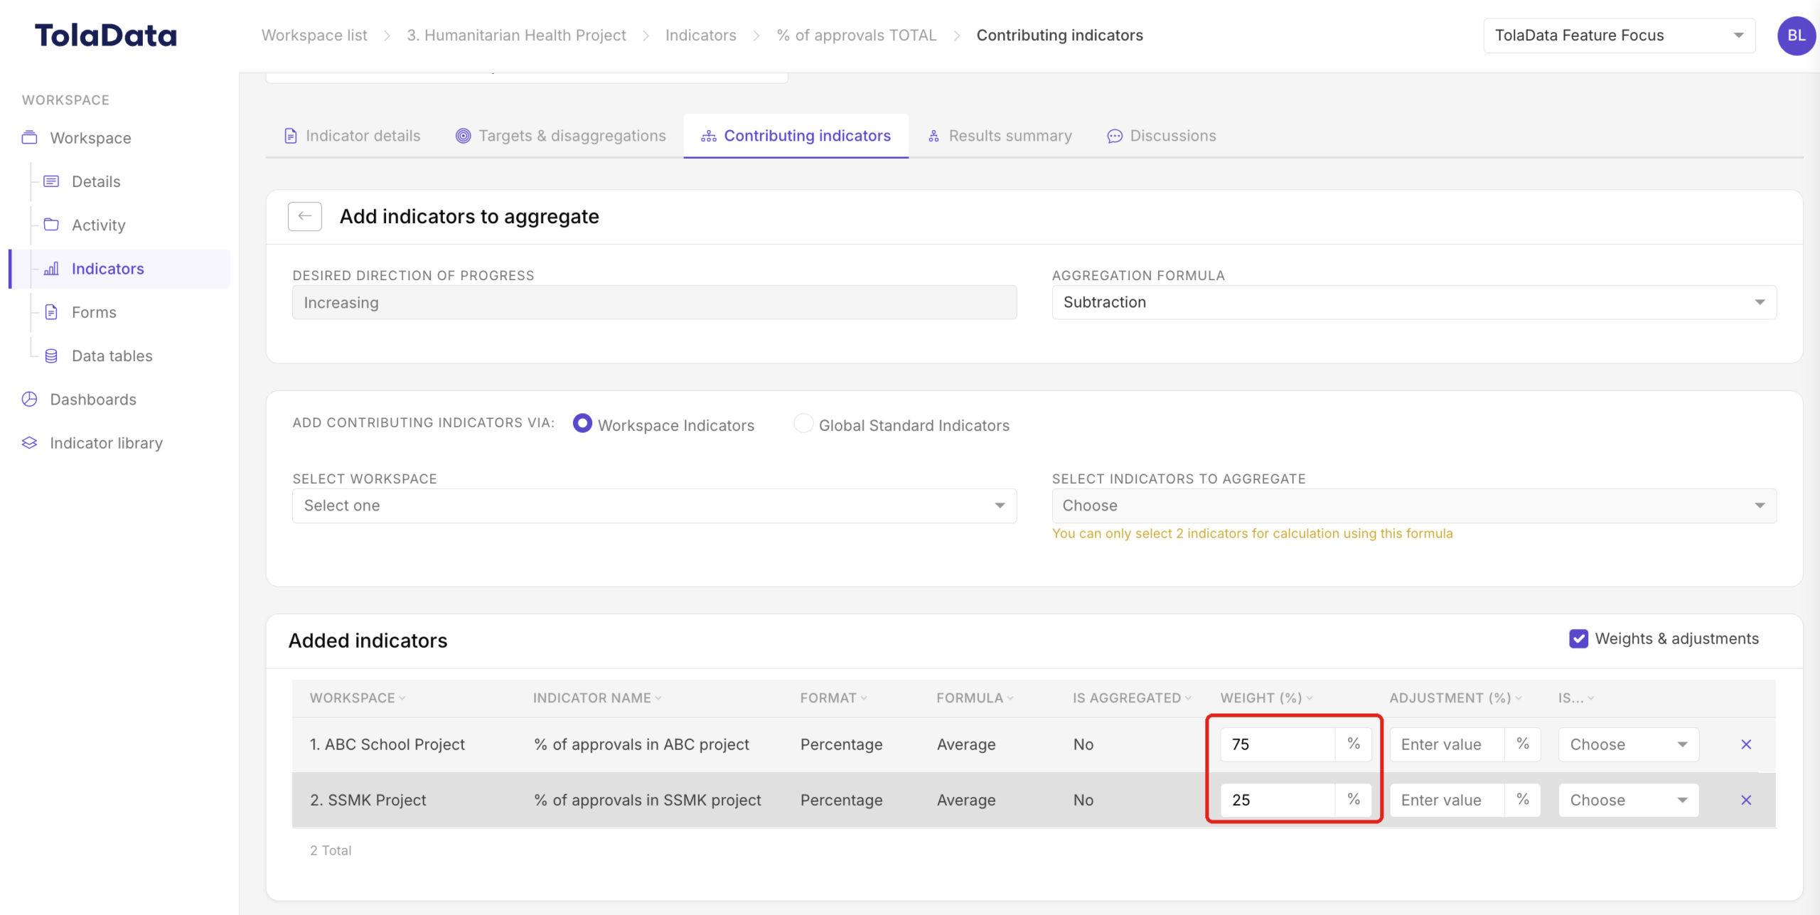Screen dimensions: 1820x915
Task: Remove SSMK Project row with X icon
Action: [1746, 800]
